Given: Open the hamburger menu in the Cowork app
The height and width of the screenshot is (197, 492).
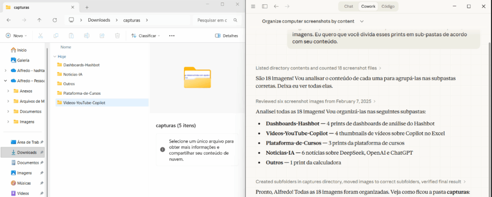Looking at the screenshot, I should (x=253, y=6).
